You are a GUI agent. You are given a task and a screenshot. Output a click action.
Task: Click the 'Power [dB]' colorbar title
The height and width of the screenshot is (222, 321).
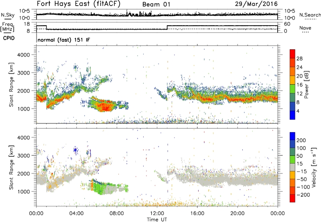click(306, 85)
